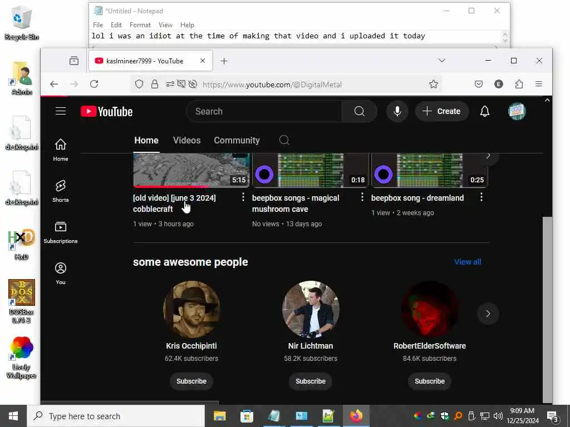
Task: Switch to the Community channel tab
Action: click(237, 140)
